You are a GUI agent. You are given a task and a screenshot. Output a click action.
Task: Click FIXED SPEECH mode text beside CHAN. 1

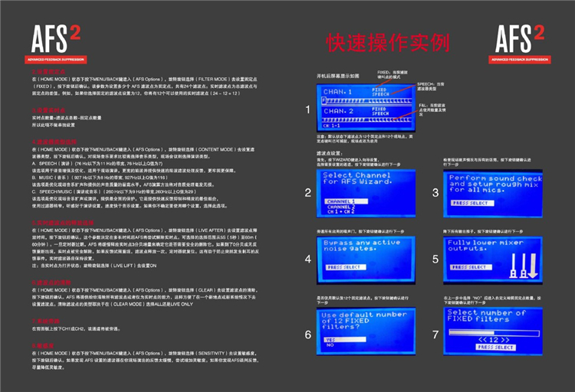pyautogui.click(x=380, y=92)
